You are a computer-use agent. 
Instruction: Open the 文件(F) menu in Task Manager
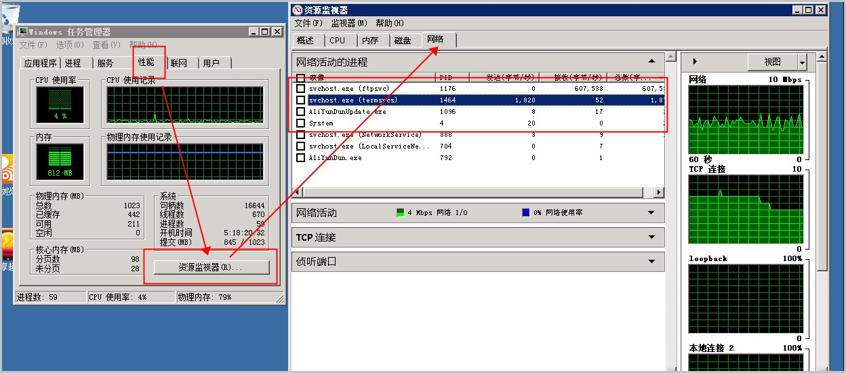33,45
